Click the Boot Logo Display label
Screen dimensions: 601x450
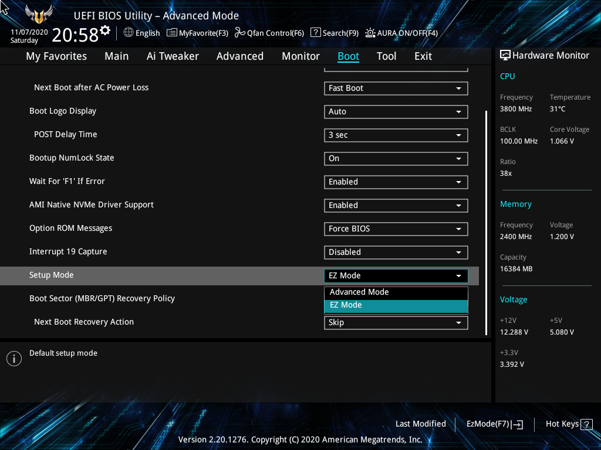coord(63,111)
